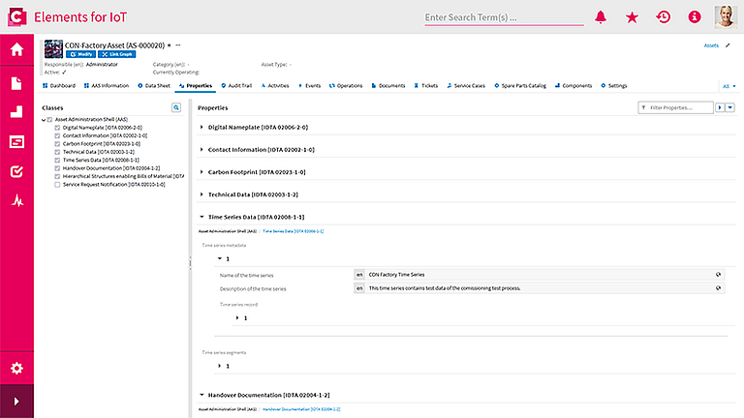Screen dimensions: 744x418
Task: Switch to the Dashboard tab
Action: pos(59,86)
